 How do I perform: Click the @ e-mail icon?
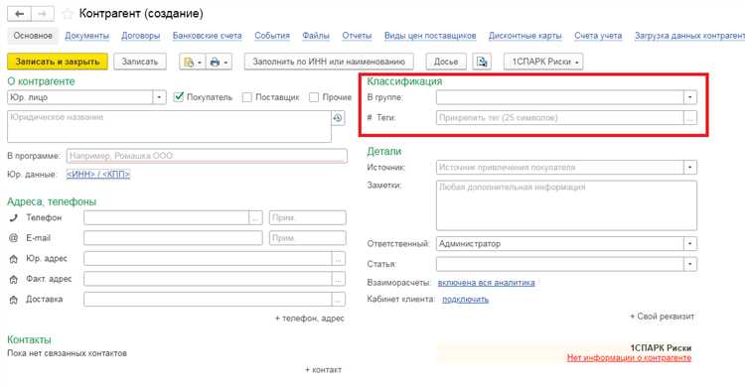pos(13,238)
